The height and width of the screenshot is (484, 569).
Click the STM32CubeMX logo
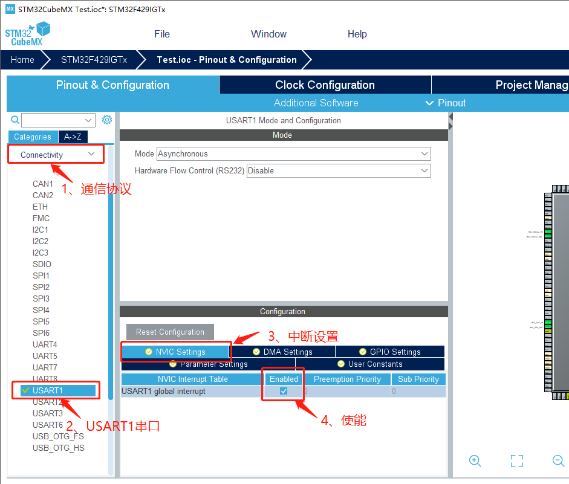(28, 34)
